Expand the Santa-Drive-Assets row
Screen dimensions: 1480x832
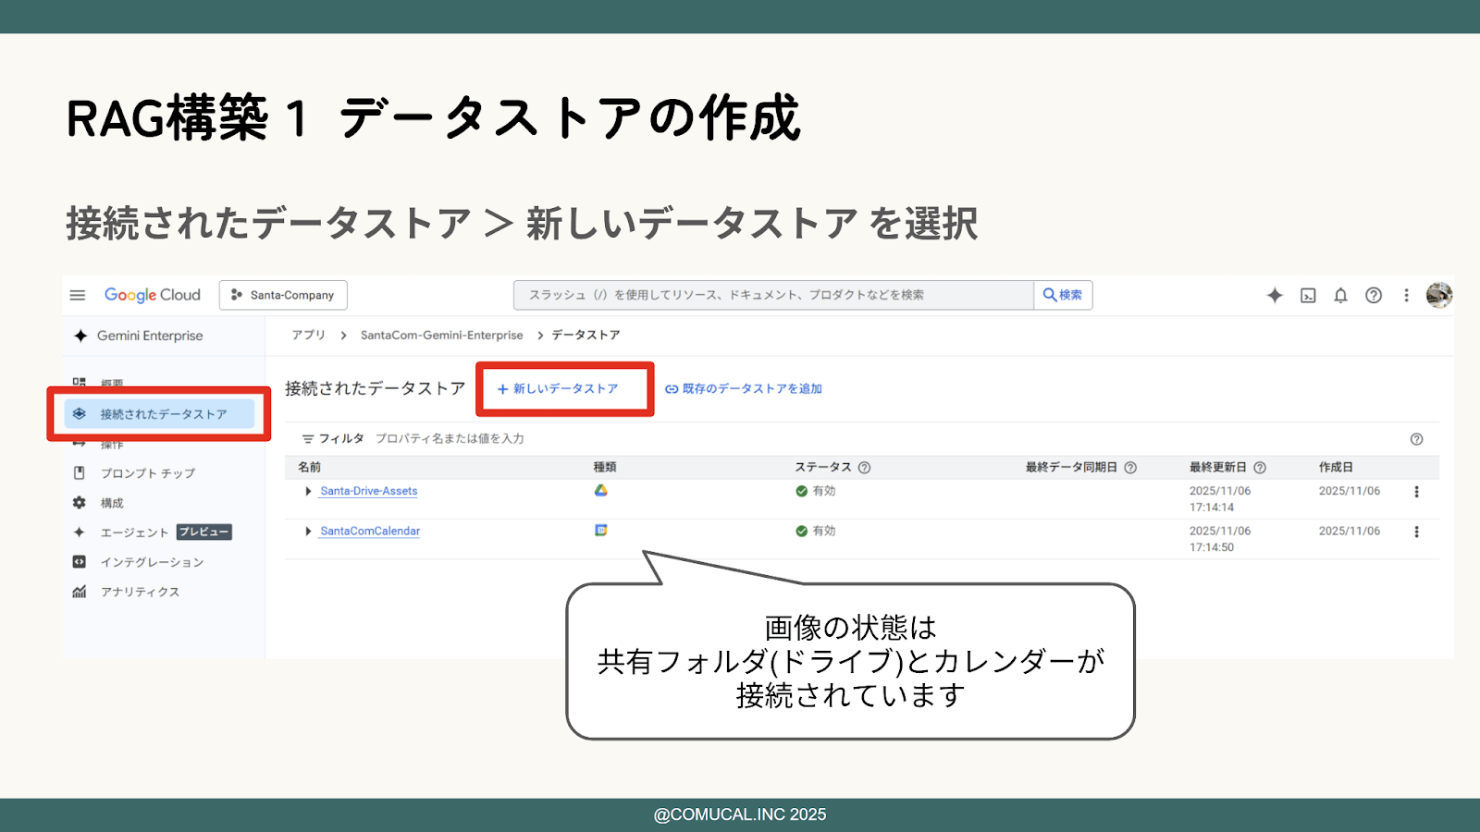click(308, 492)
